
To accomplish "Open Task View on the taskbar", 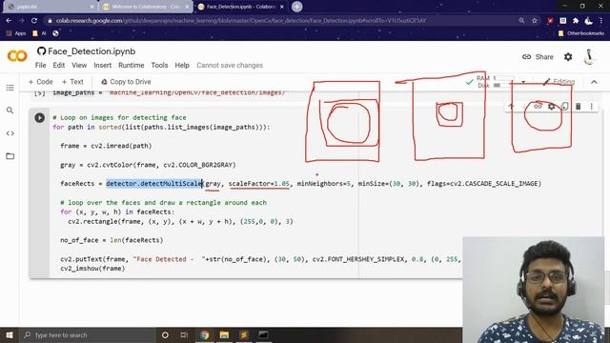I will pos(184,334).
